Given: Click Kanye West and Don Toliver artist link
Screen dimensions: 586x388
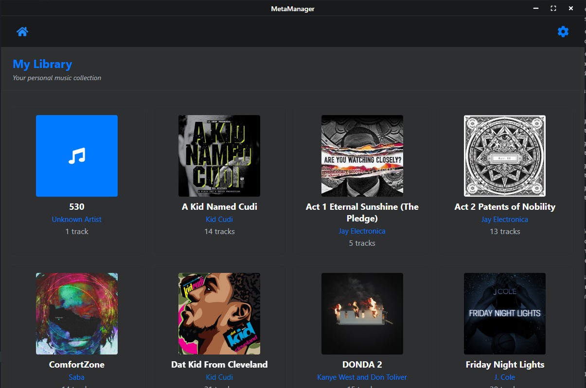Looking at the screenshot, I should (362, 377).
